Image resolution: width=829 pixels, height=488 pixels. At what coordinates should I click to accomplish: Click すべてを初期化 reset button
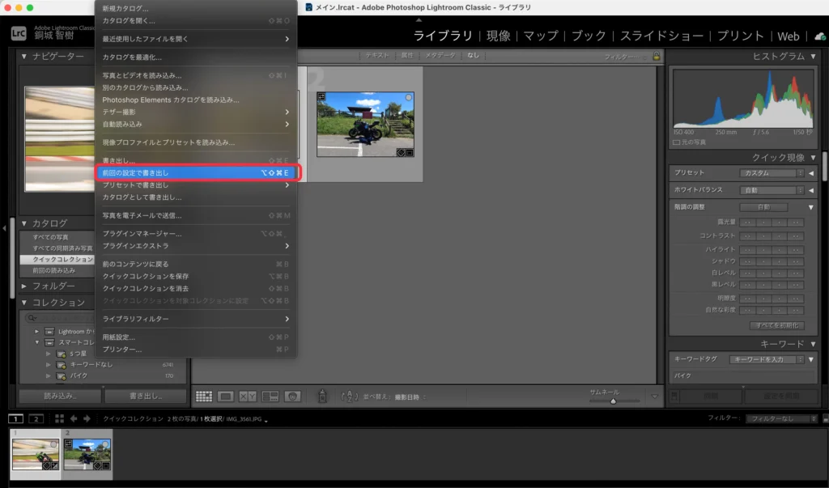click(776, 325)
